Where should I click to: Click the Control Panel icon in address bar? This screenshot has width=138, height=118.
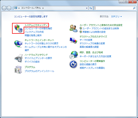(16, 8)
